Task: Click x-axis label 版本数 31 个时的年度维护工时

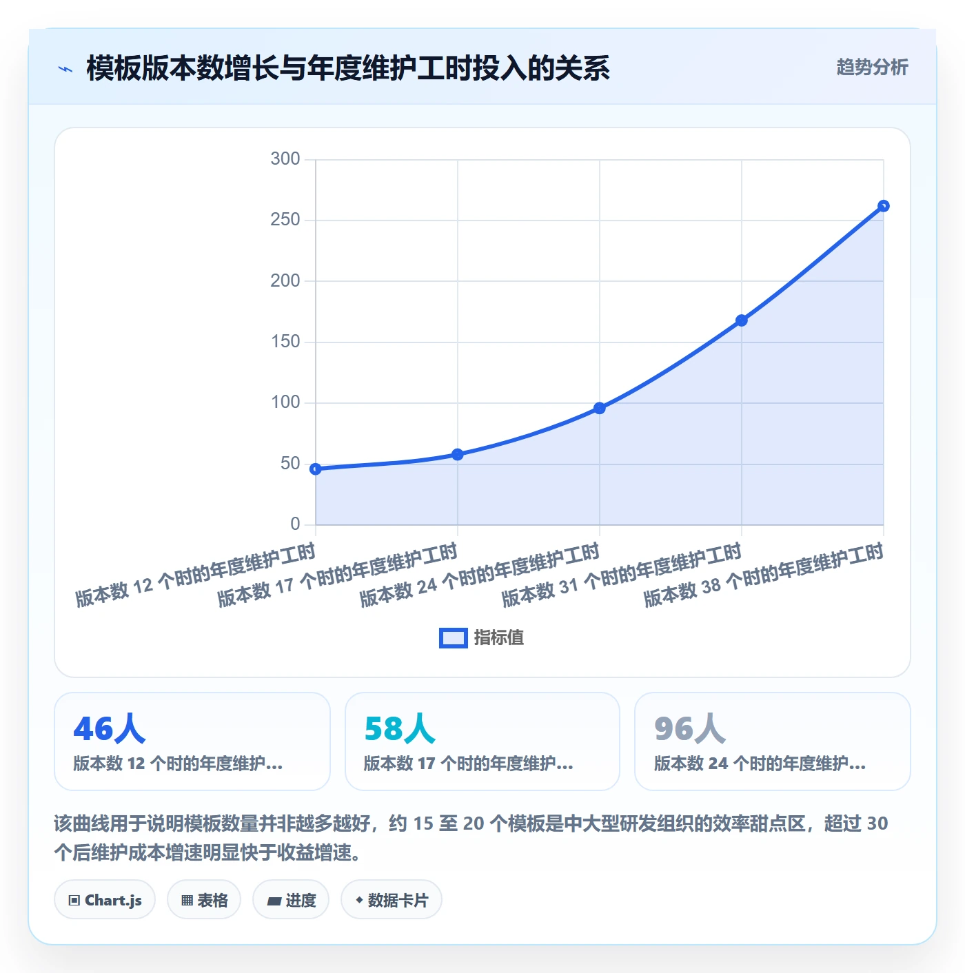Action: 621,575
